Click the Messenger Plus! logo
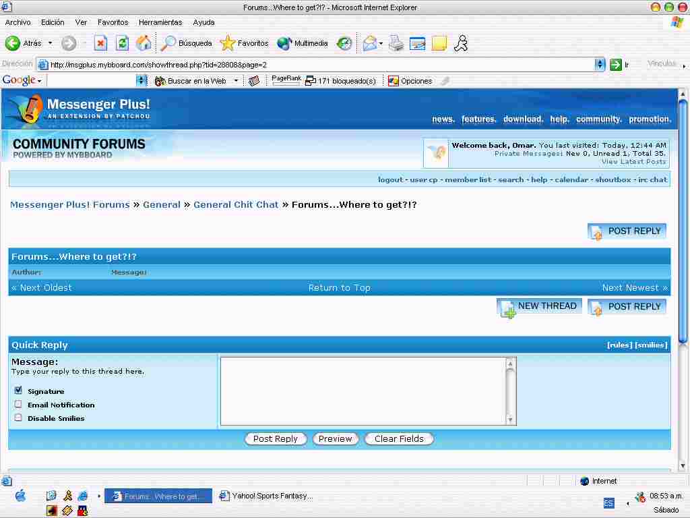The width and height of the screenshot is (690, 518). click(x=80, y=109)
